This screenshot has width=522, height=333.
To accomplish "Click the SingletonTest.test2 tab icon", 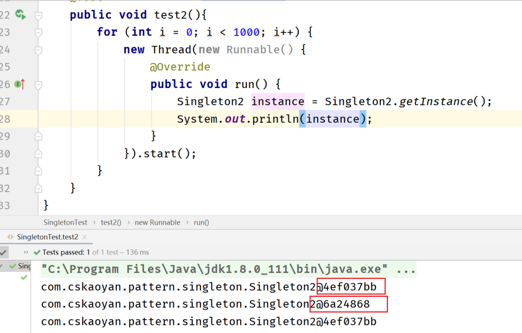I will [11, 237].
